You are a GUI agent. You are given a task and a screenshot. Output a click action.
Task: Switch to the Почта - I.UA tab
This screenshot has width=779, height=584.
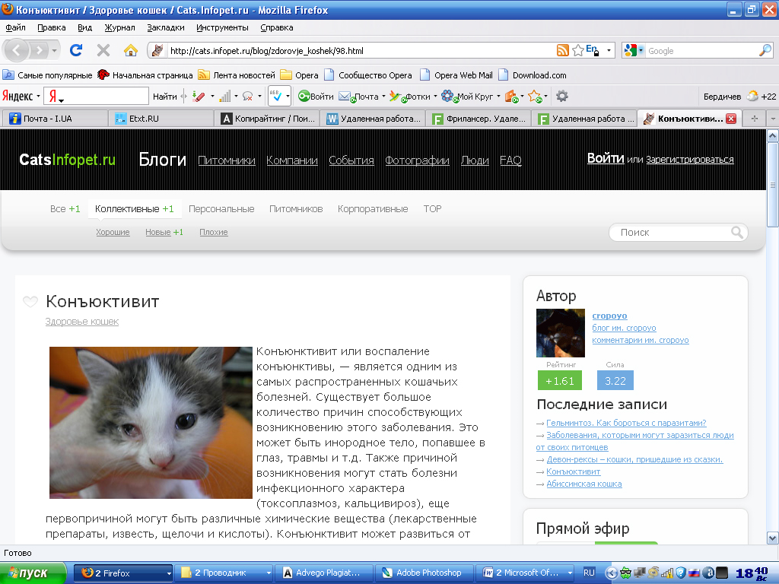pos(55,119)
